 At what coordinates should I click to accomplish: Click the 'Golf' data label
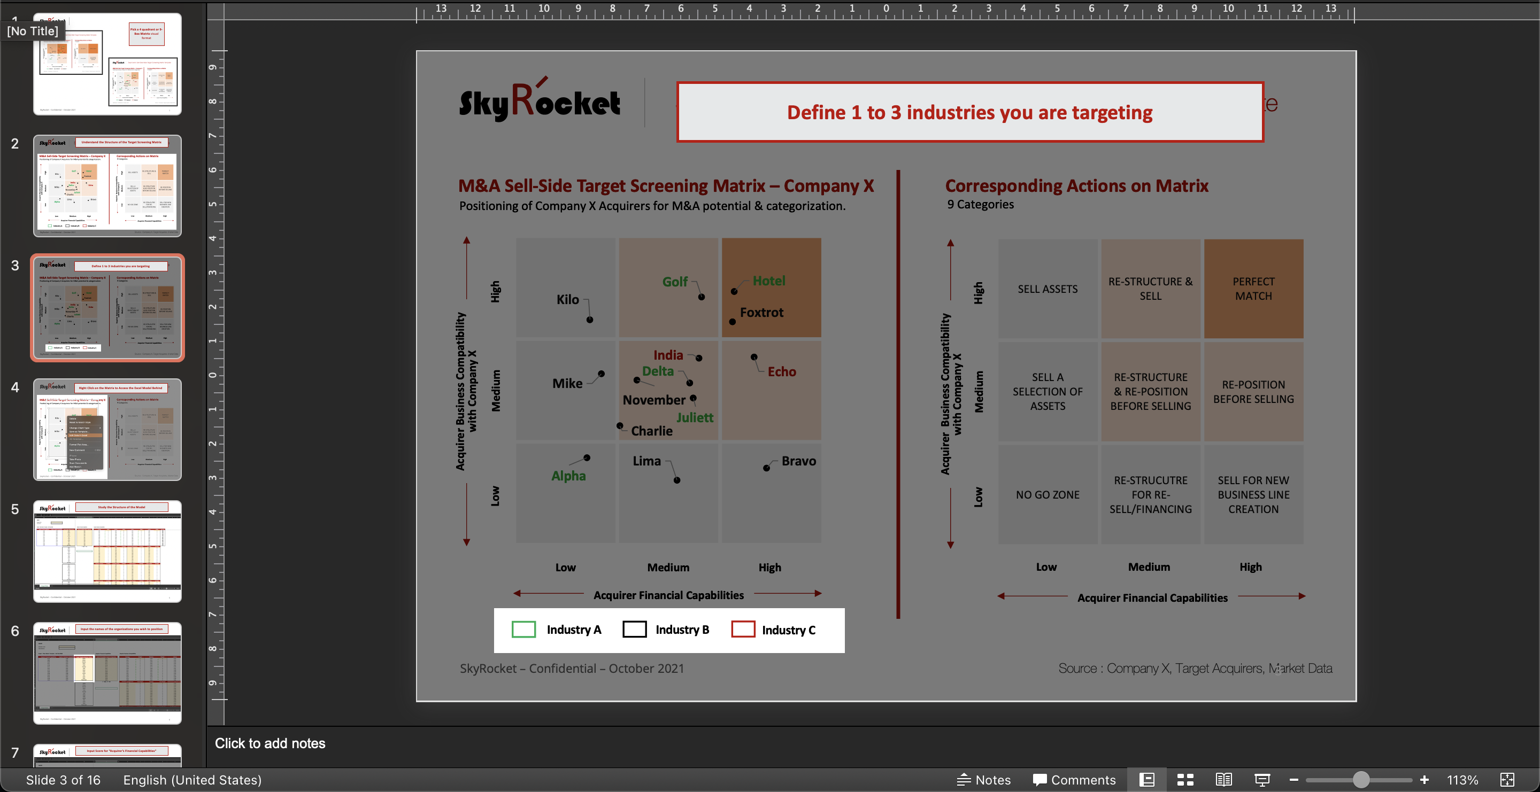675,281
